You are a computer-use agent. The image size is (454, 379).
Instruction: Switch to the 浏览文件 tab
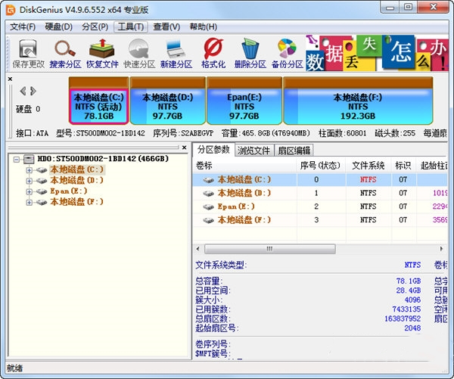coord(253,151)
